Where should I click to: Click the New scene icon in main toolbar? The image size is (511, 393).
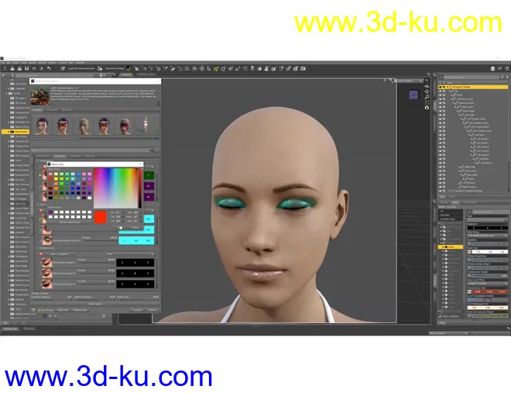tap(5, 68)
